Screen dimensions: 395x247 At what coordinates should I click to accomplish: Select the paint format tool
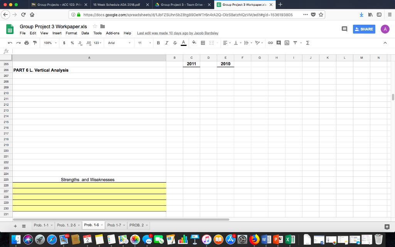click(35, 43)
